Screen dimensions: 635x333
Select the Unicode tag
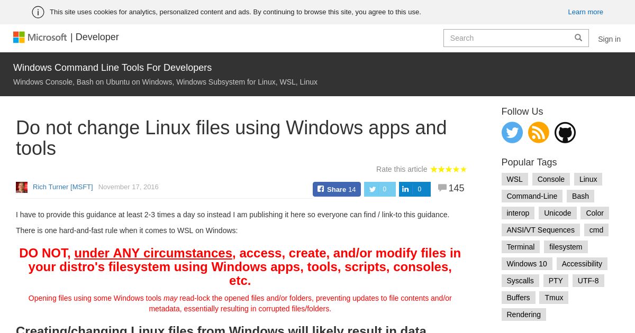pos(557,213)
